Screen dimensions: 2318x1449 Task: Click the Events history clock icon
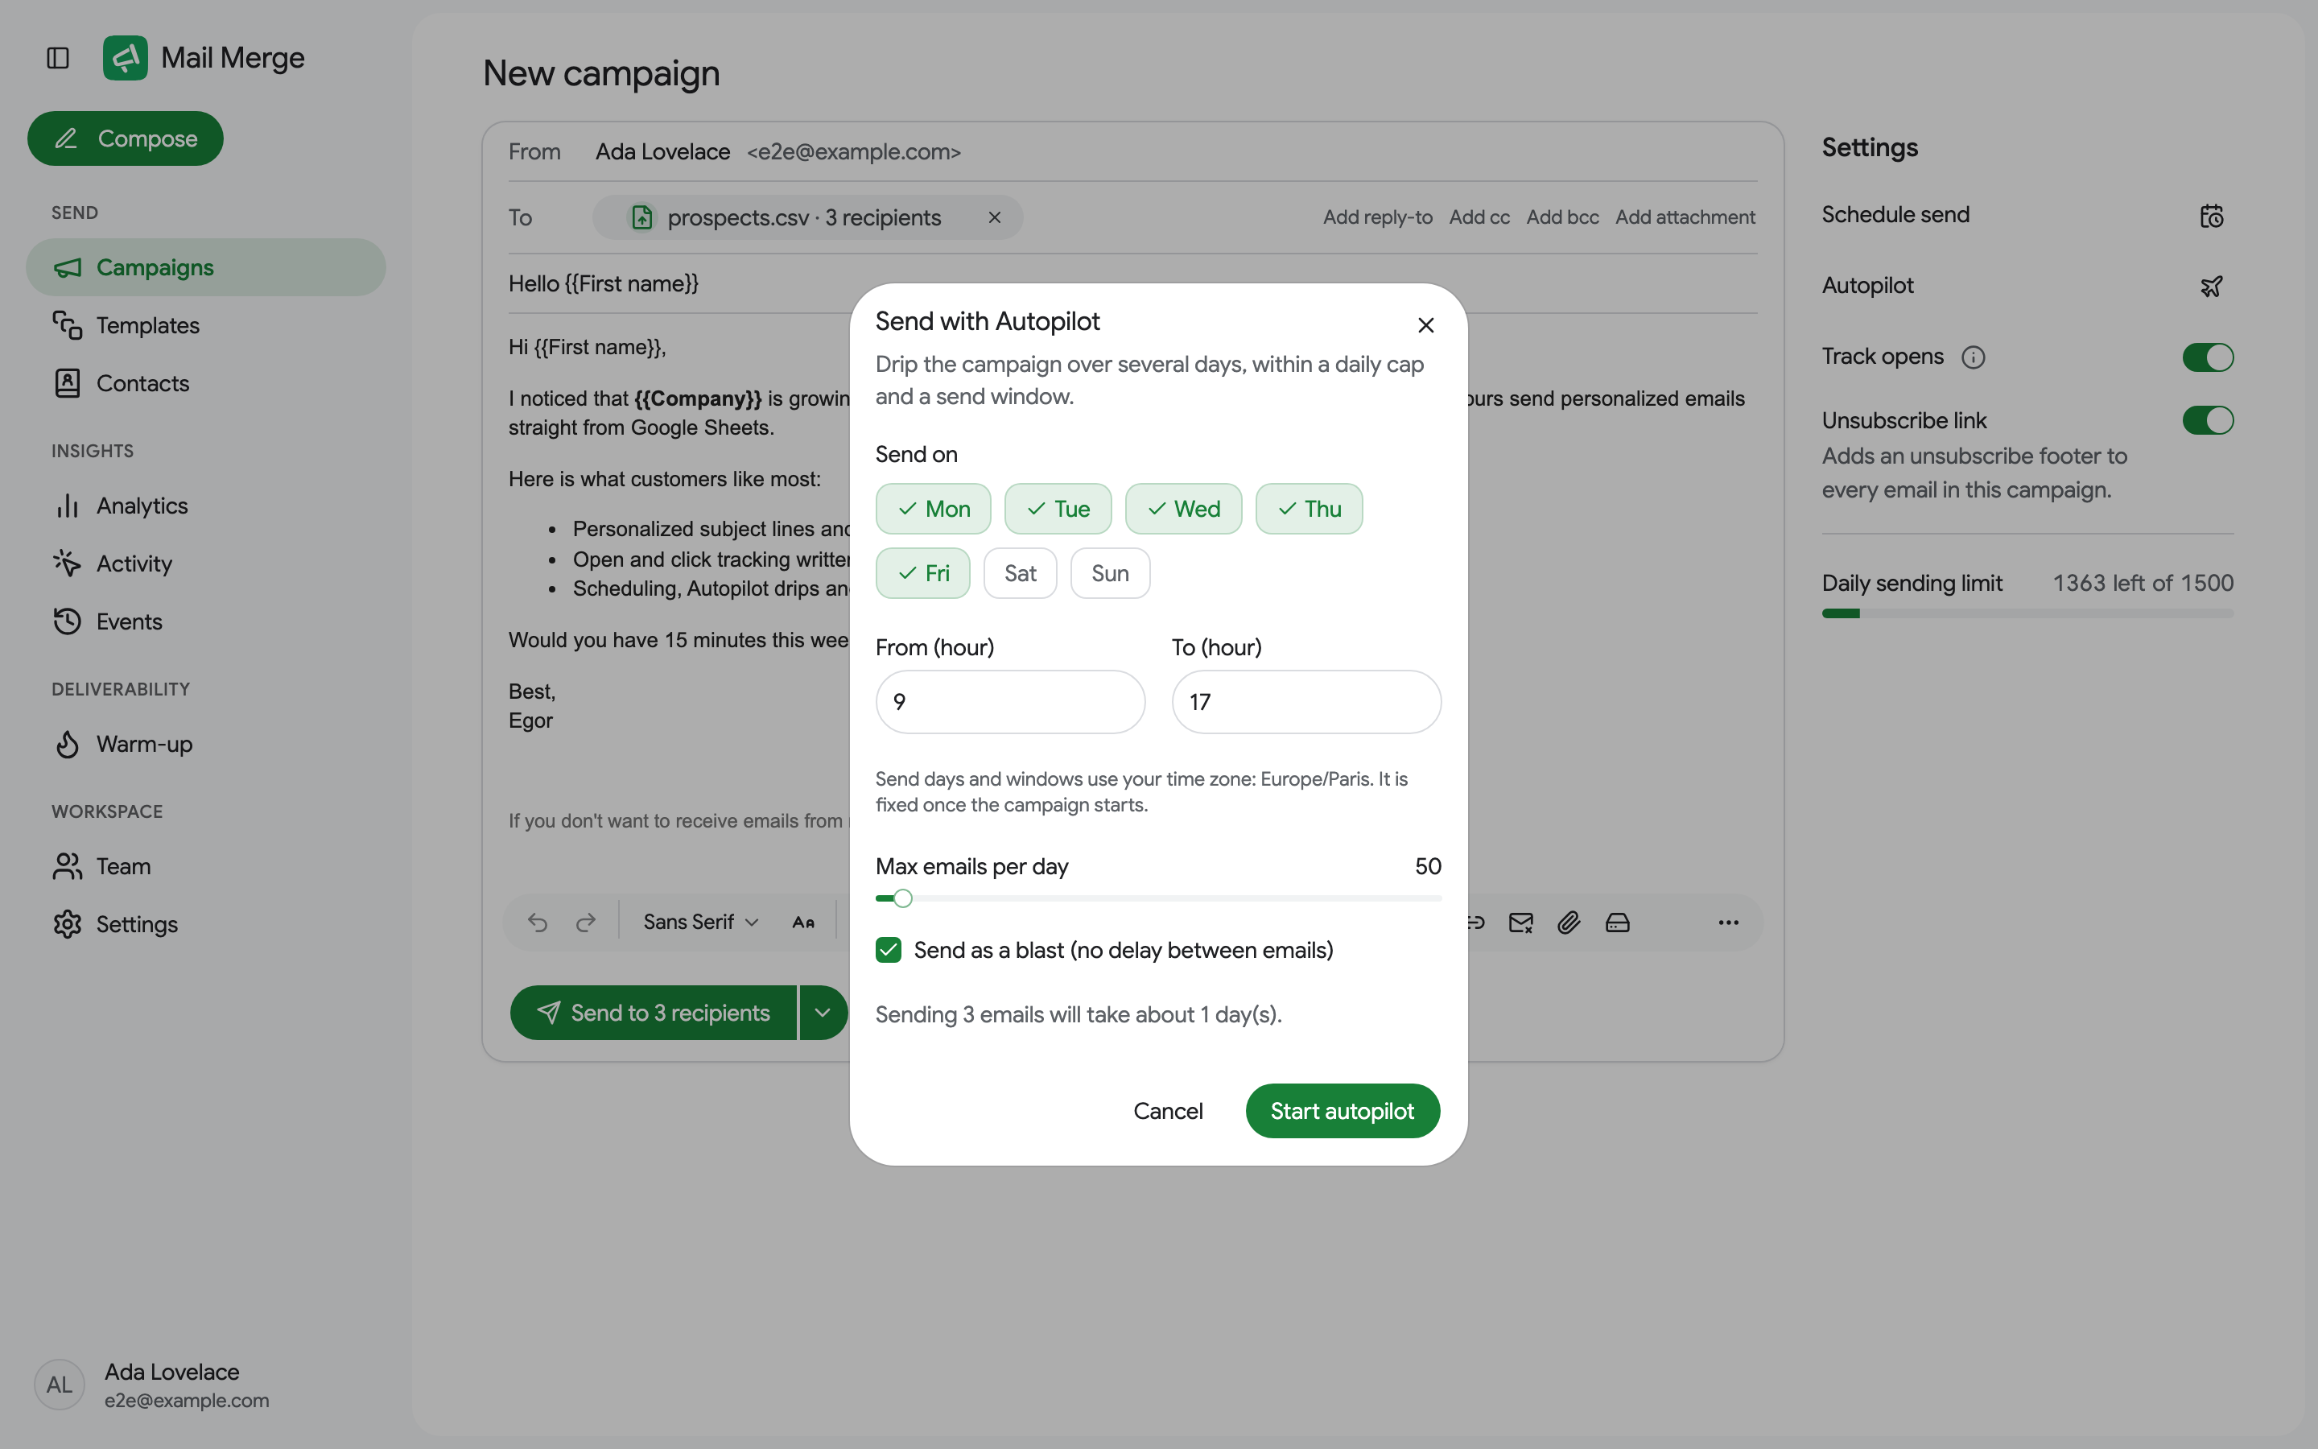pyautogui.click(x=67, y=621)
